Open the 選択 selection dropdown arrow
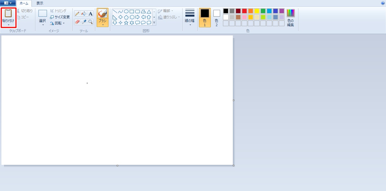Image resolution: width=386 pixels, height=191 pixels. pos(43,25)
